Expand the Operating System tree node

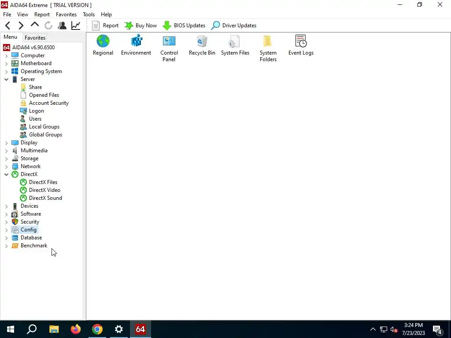[x=6, y=72]
